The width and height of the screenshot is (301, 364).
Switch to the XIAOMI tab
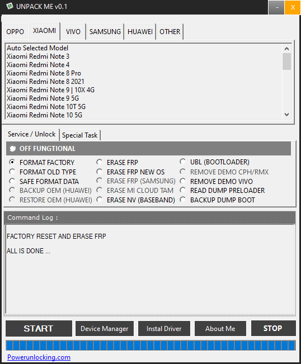point(44,31)
